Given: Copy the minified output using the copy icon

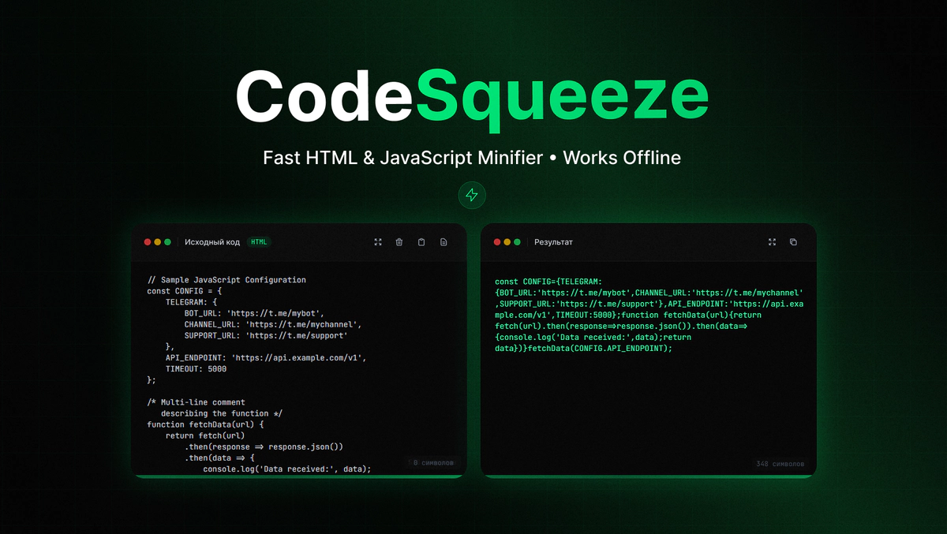Looking at the screenshot, I should tap(793, 242).
